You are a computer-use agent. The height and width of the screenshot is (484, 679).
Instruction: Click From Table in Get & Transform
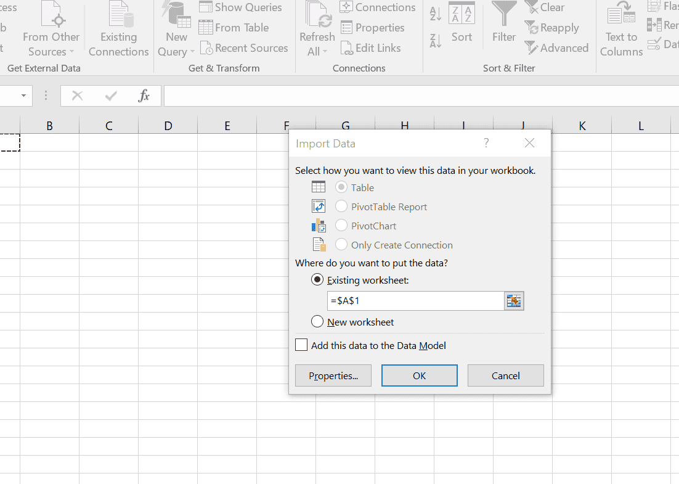click(239, 28)
